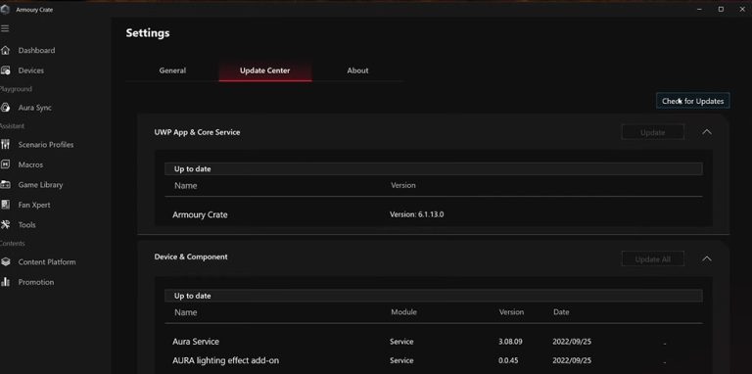752x374 pixels.
Task: Select Scenario Profiles in sidebar
Action: (x=46, y=144)
